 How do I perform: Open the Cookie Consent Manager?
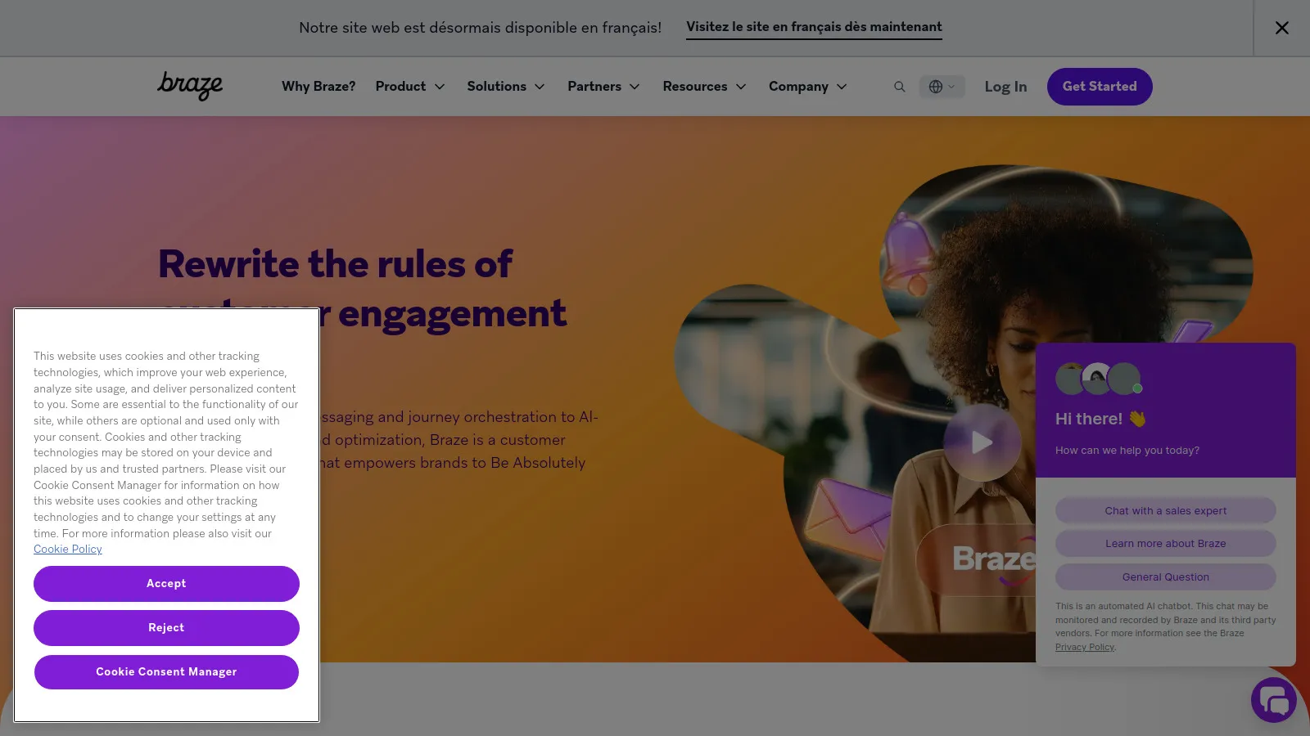pos(165,671)
